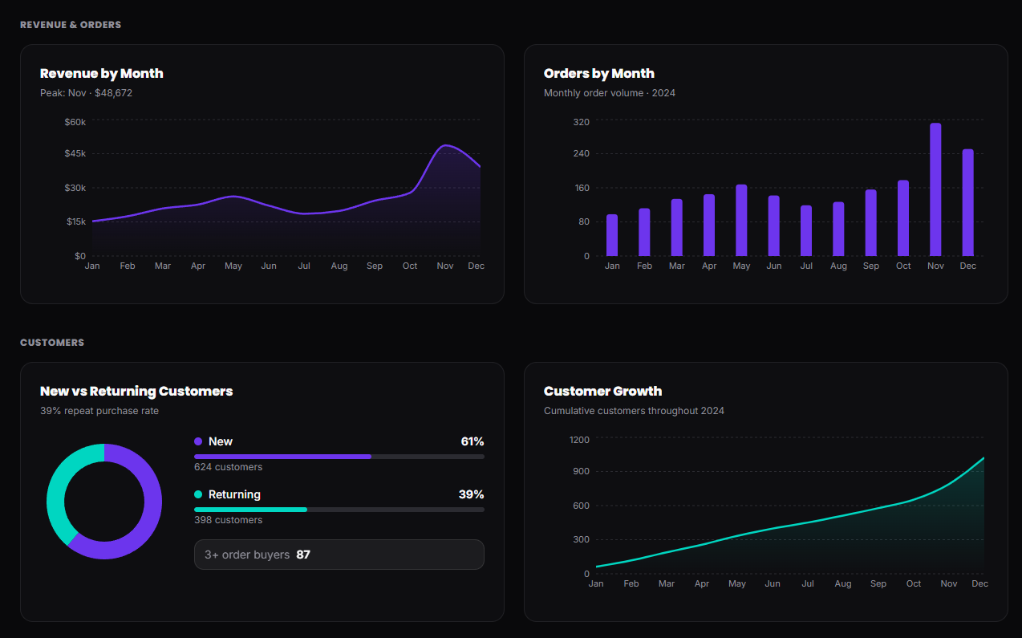
Task: Click the REVENUE & ORDERS section label
Action: [71, 25]
